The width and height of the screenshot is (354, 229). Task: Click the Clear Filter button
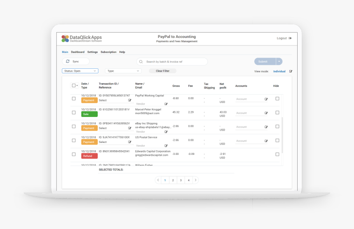163,71
